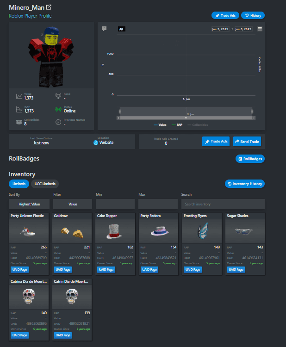Click the Party Unicorn Floatie title
Viewport: 286px width, 347px height.
[x=27, y=216]
